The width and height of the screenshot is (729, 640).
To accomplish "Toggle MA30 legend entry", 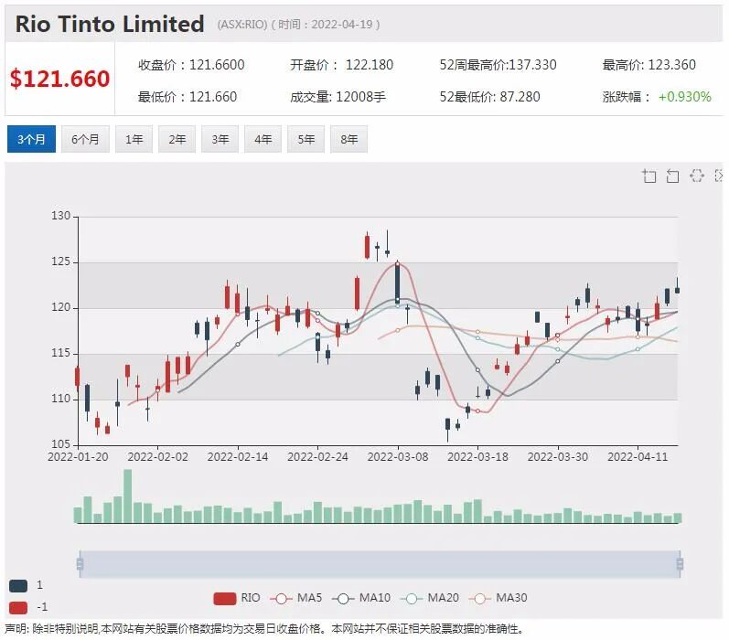I will 498,598.
